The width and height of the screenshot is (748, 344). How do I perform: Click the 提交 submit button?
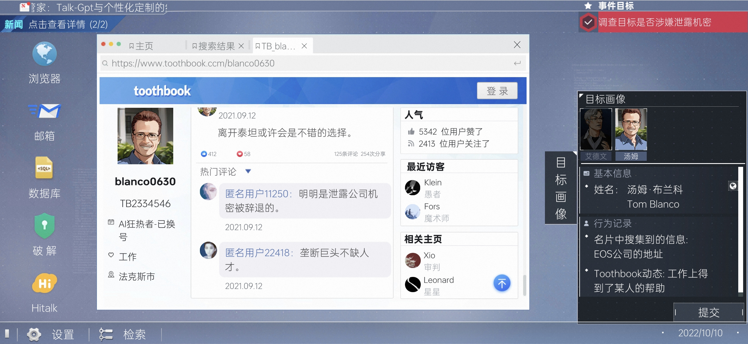coord(708,312)
